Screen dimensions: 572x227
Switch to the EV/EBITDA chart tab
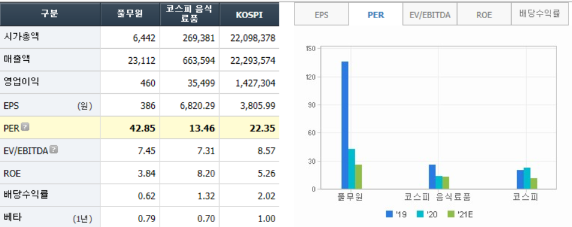tap(430, 14)
